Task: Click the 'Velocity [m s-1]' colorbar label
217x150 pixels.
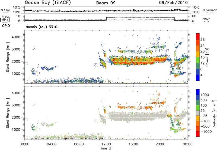Action: pos(214,113)
